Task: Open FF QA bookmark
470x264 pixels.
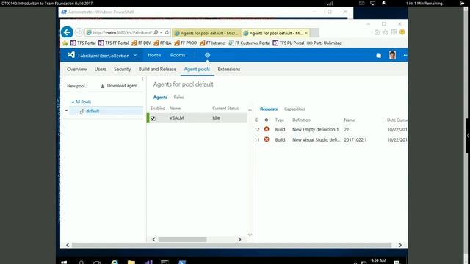Action: tap(162, 43)
